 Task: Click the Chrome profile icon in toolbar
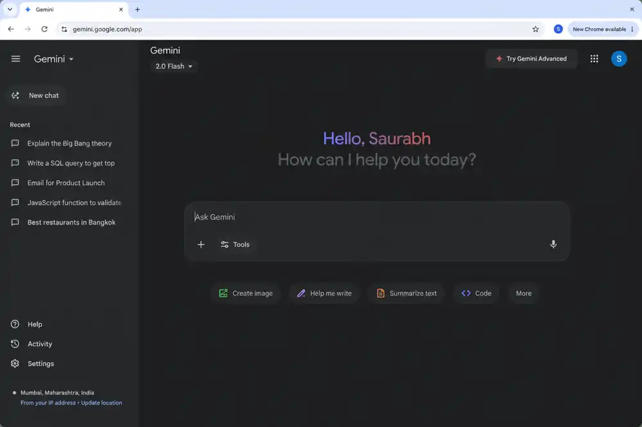[x=558, y=29]
